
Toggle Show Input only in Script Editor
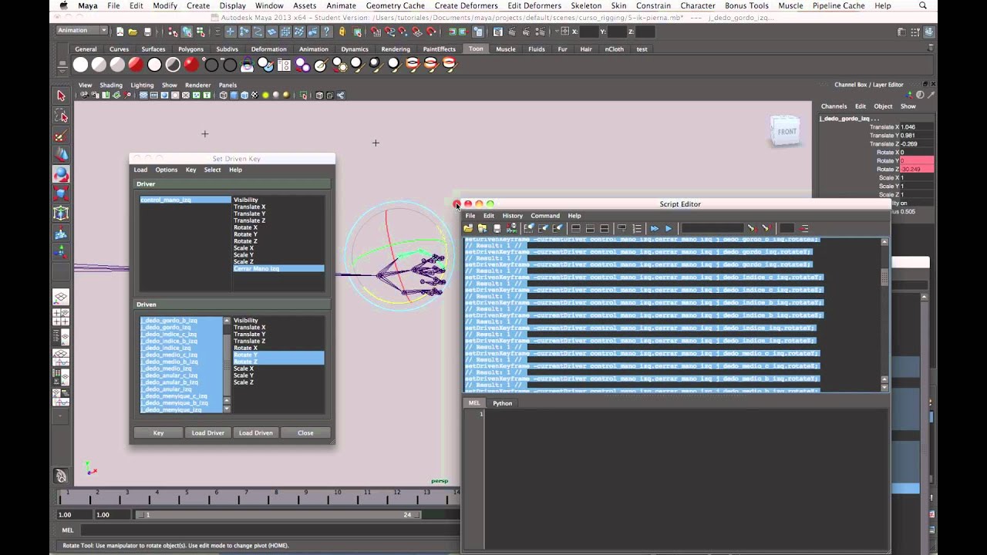click(590, 228)
